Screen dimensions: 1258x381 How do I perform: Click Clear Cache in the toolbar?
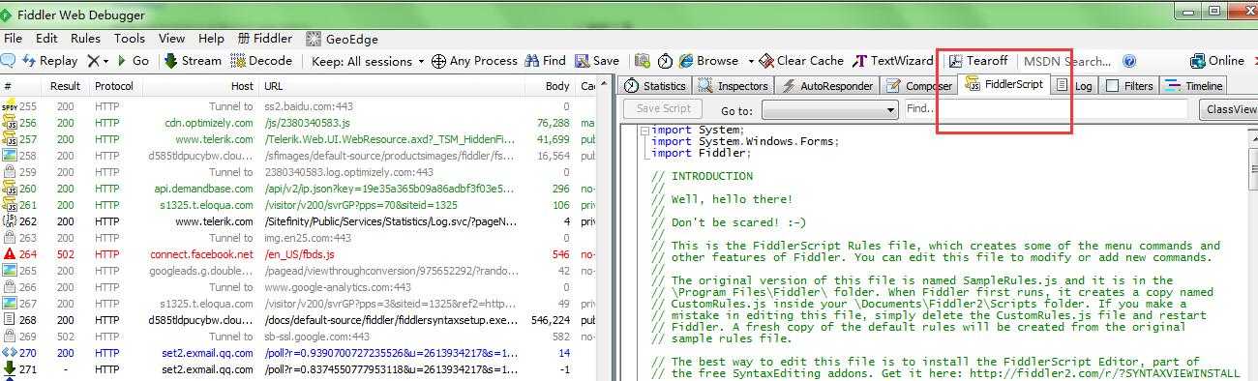[x=801, y=61]
